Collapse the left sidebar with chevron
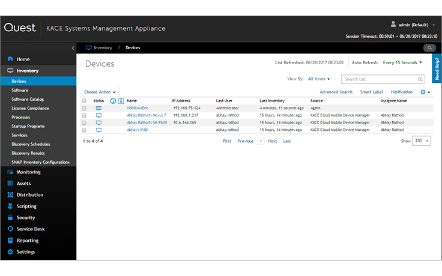 pyautogui.click(x=73, y=48)
